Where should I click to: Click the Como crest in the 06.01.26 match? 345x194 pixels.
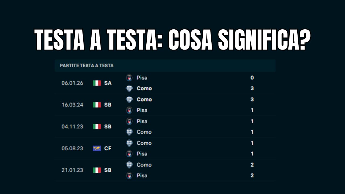point(129,88)
